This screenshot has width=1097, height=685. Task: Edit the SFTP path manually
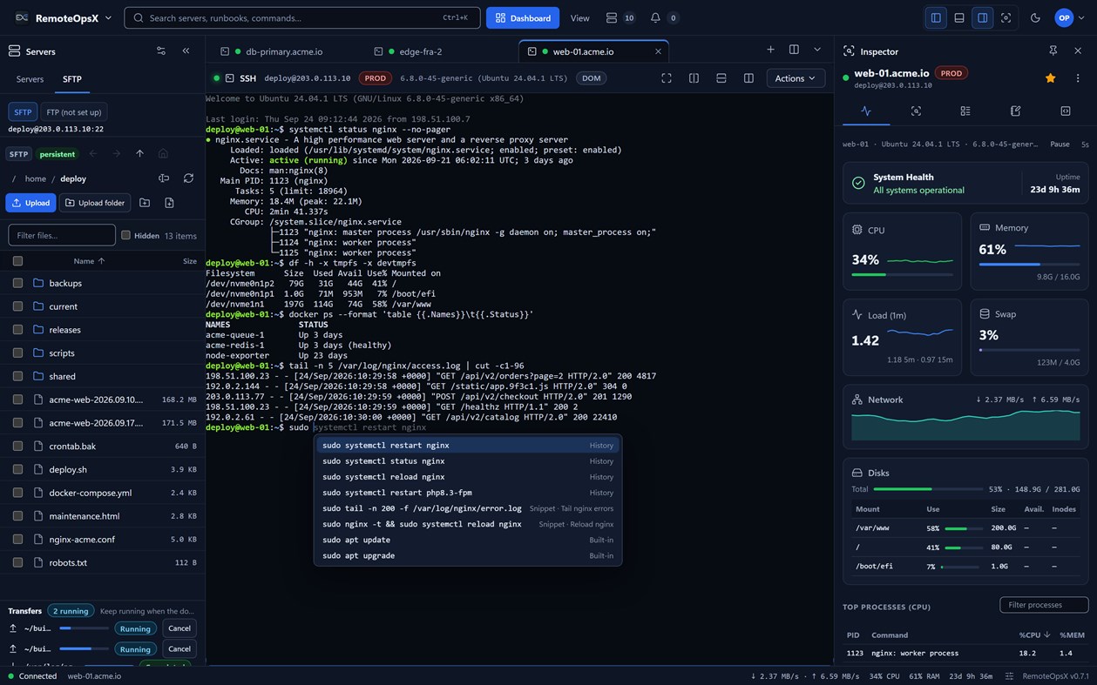click(164, 178)
